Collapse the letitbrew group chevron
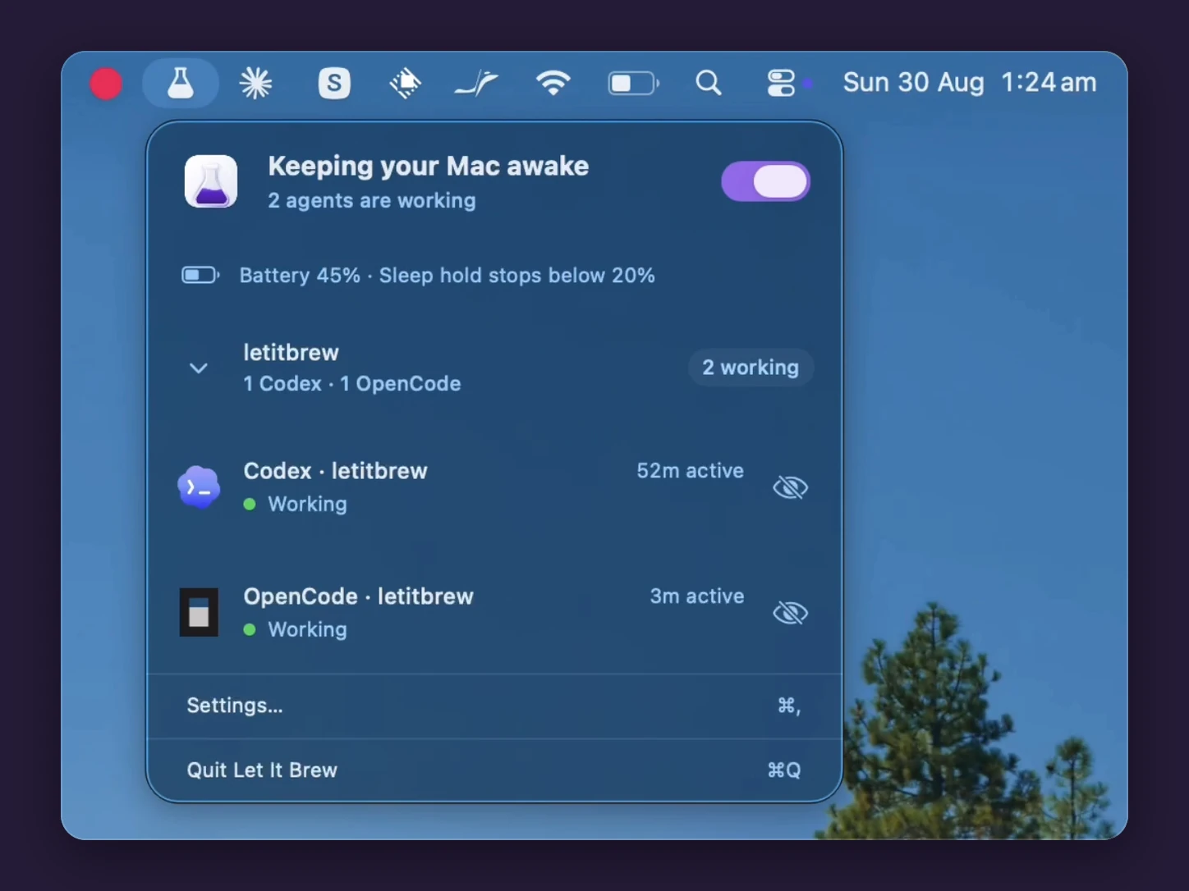Screen dimensions: 1189x891 coord(199,368)
